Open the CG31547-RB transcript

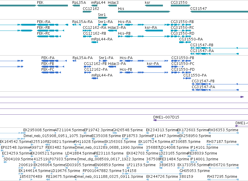(x=219, y=48)
